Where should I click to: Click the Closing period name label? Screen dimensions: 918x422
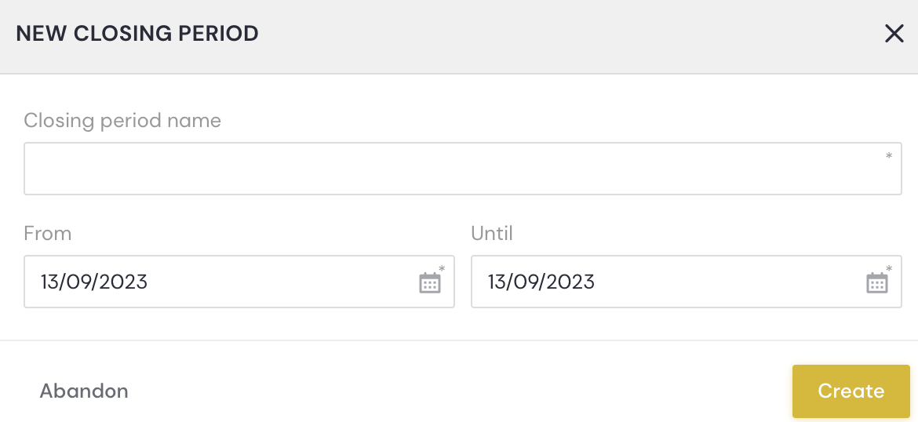[x=122, y=121]
